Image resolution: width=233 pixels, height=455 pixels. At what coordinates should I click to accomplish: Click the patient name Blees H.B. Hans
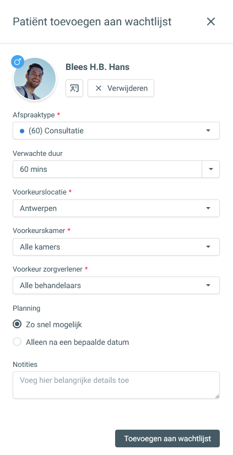pyautogui.click(x=97, y=67)
